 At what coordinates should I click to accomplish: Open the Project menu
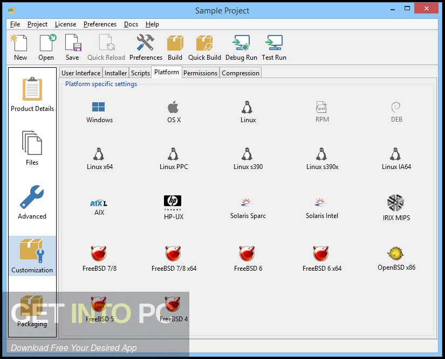click(37, 24)
